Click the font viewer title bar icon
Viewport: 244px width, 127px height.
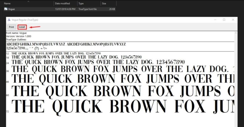[9, 20]
